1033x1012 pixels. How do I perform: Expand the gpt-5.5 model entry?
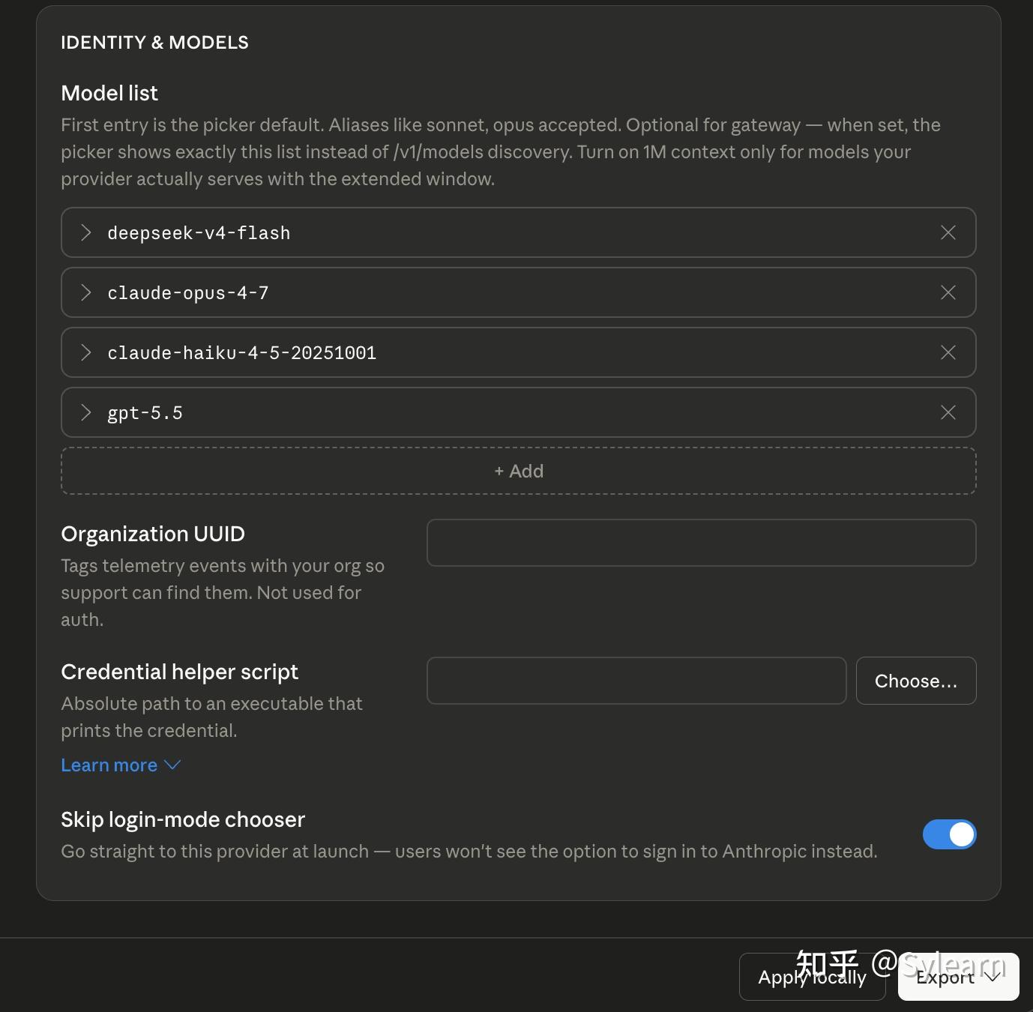86,413
